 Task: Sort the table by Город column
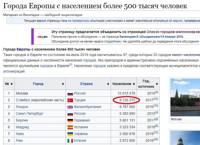coord(63,84)
